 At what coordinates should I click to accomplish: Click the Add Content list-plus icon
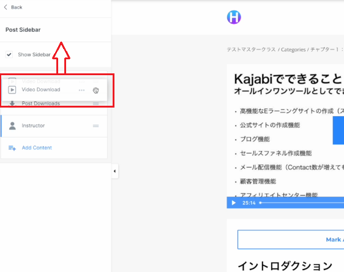(x=12, y=148)
